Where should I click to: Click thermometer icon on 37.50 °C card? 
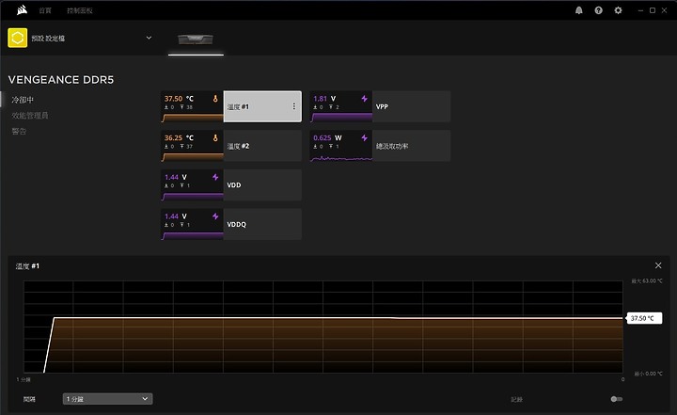[x=215, y=99]
